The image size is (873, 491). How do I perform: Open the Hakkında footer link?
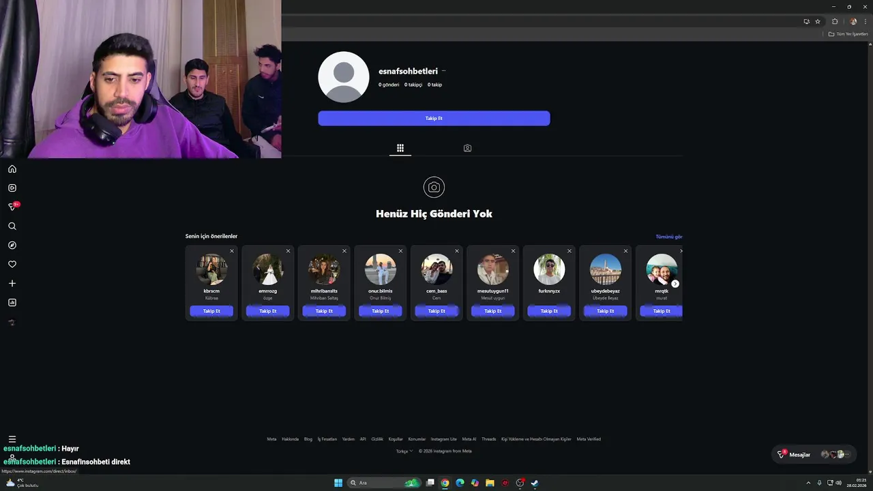(291, 439)
